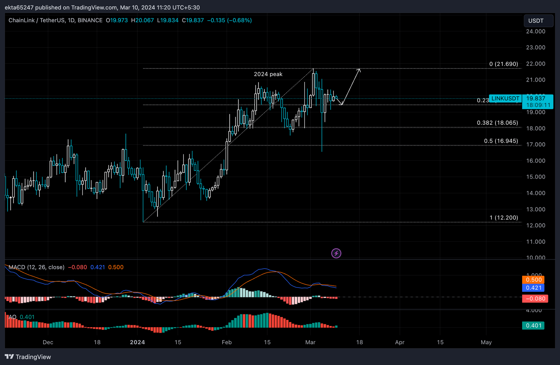Select the 0 (21.690) Fibonacci level label
Image resolution: width=560 pixels, height=365 pixels.
(503, 64)
